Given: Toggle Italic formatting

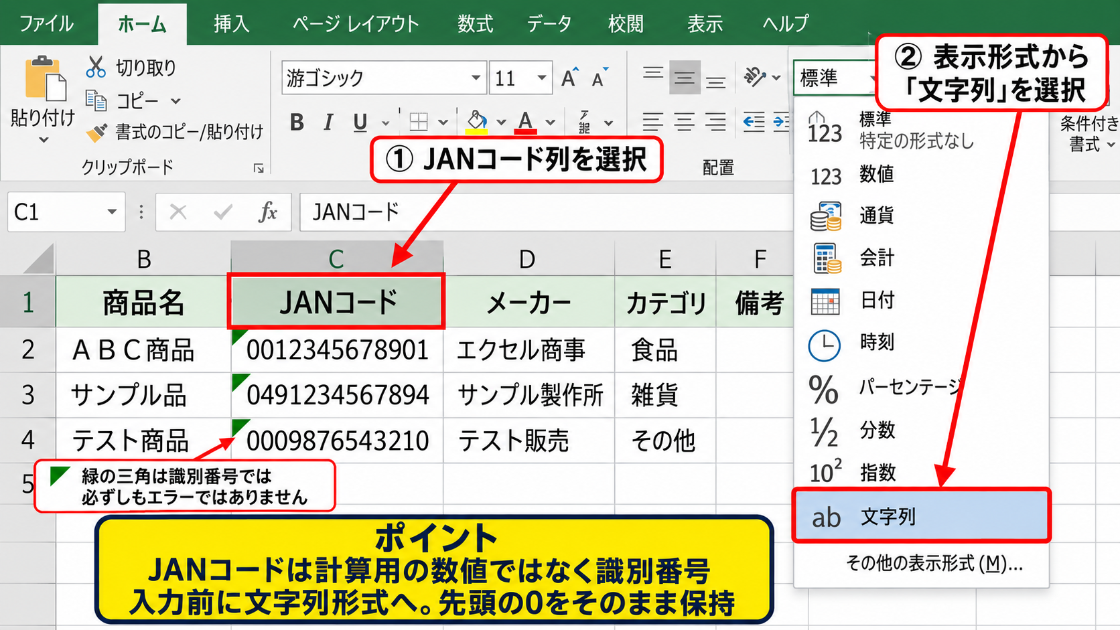Looking at the screenshot, I should click(328, 122).
